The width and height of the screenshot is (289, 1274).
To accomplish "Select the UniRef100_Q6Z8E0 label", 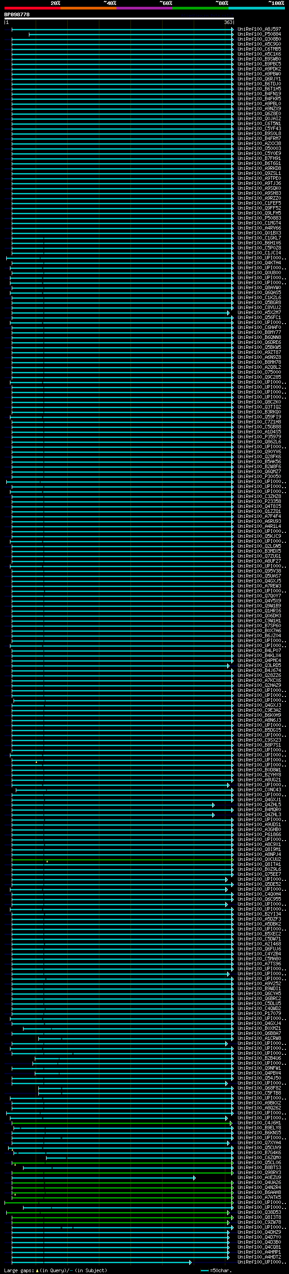I will [259, 114].
